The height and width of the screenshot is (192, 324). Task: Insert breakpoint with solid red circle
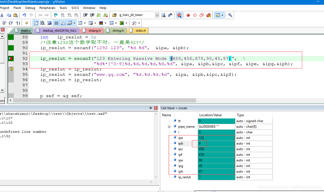(188, 15)
